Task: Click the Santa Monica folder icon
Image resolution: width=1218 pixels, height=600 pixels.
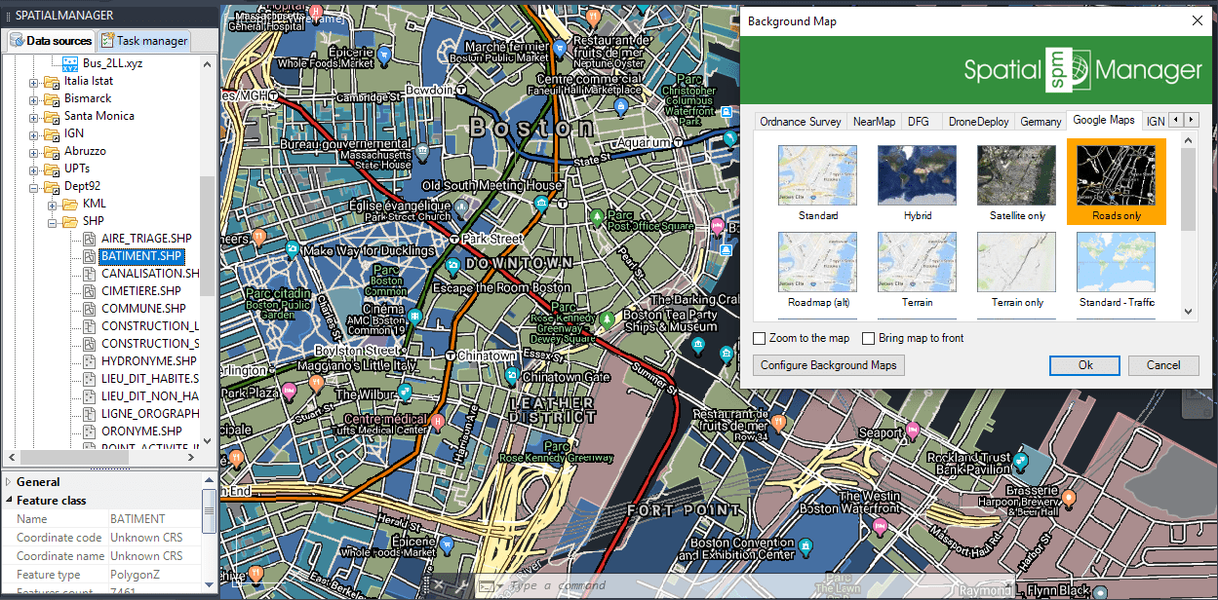Action: 52,116
